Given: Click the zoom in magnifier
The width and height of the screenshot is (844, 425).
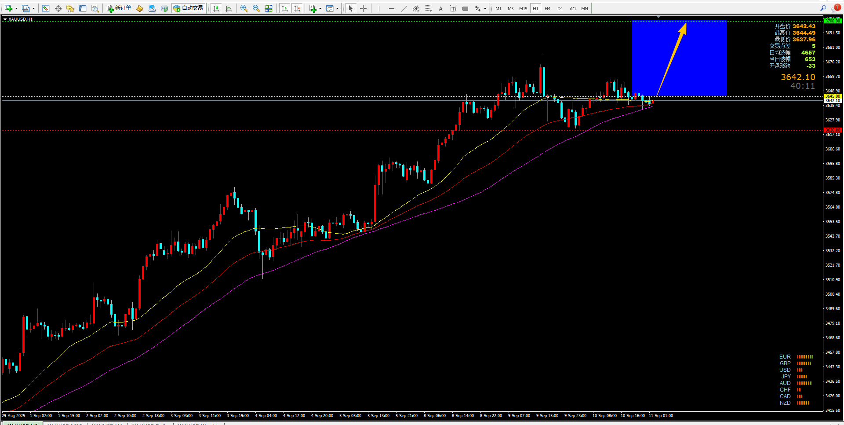Looking at the screenshot, I should tap(244, 8).
